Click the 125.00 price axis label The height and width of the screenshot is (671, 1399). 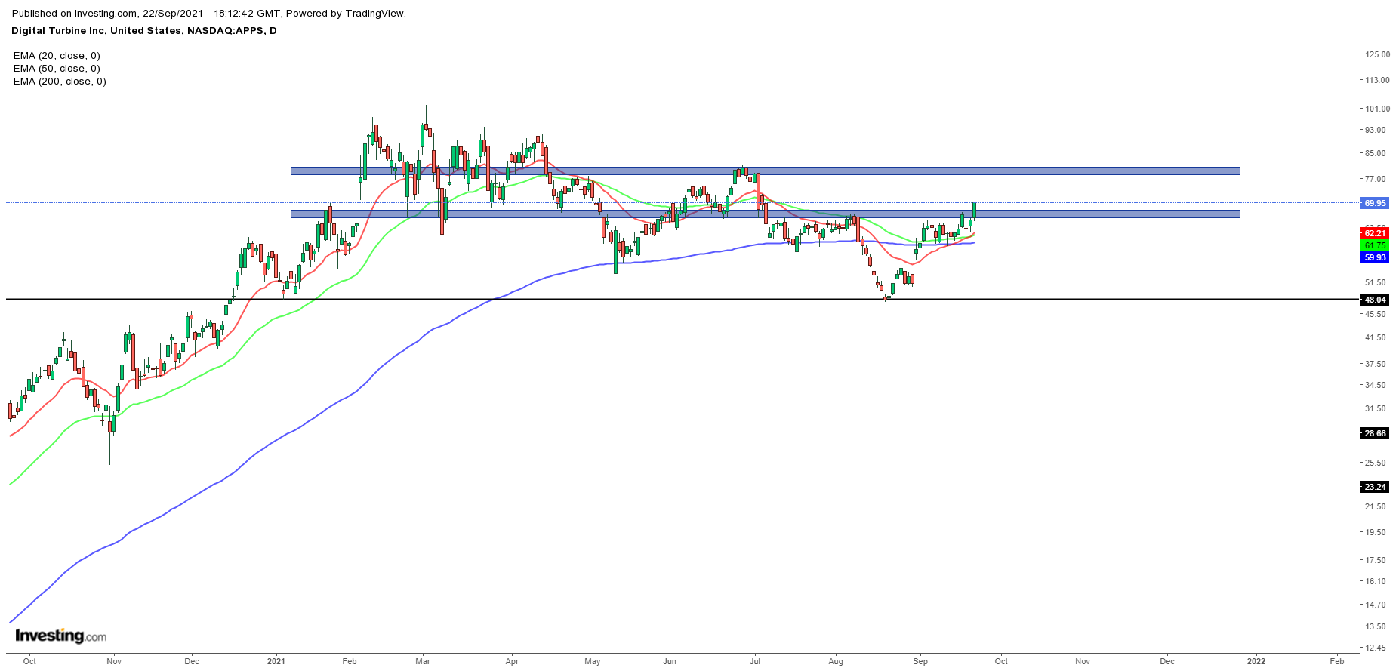tap(1377, 54)
